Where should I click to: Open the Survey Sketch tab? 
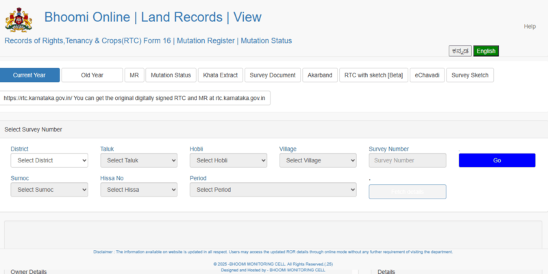click(470, 75)
